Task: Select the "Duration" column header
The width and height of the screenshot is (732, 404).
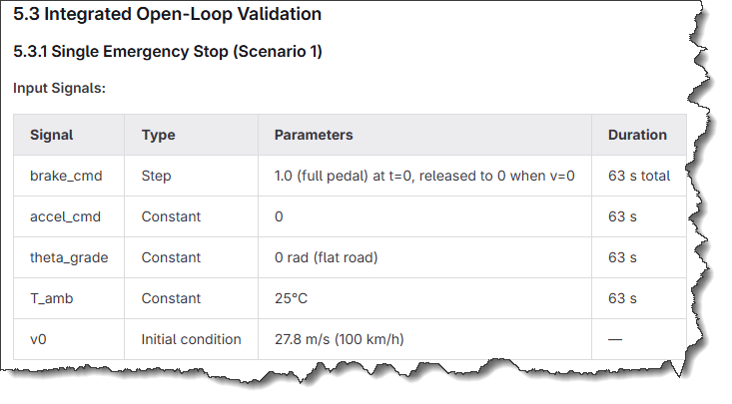Action: [637, 135]
